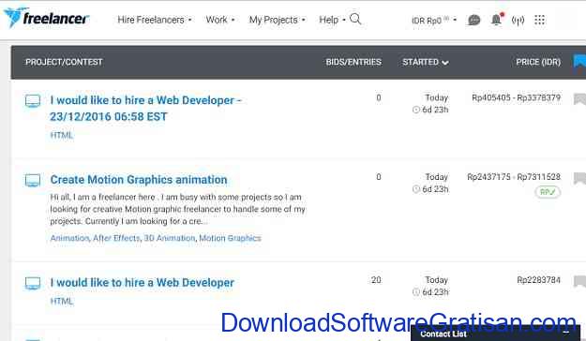This screenshot has width=586, height=341.
Task: Expand the IDR Rp0 balance dropdown
Action: click(x=434, y=21)
